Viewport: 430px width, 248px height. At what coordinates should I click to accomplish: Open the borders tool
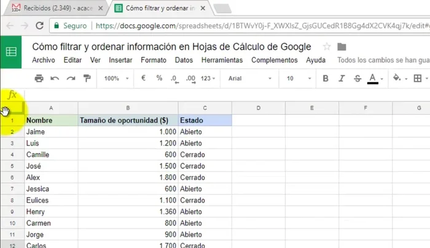pyautogui.click(x=418, y=79)
